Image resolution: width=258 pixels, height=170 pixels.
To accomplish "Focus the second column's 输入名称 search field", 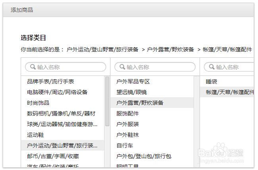I will 155,67.
